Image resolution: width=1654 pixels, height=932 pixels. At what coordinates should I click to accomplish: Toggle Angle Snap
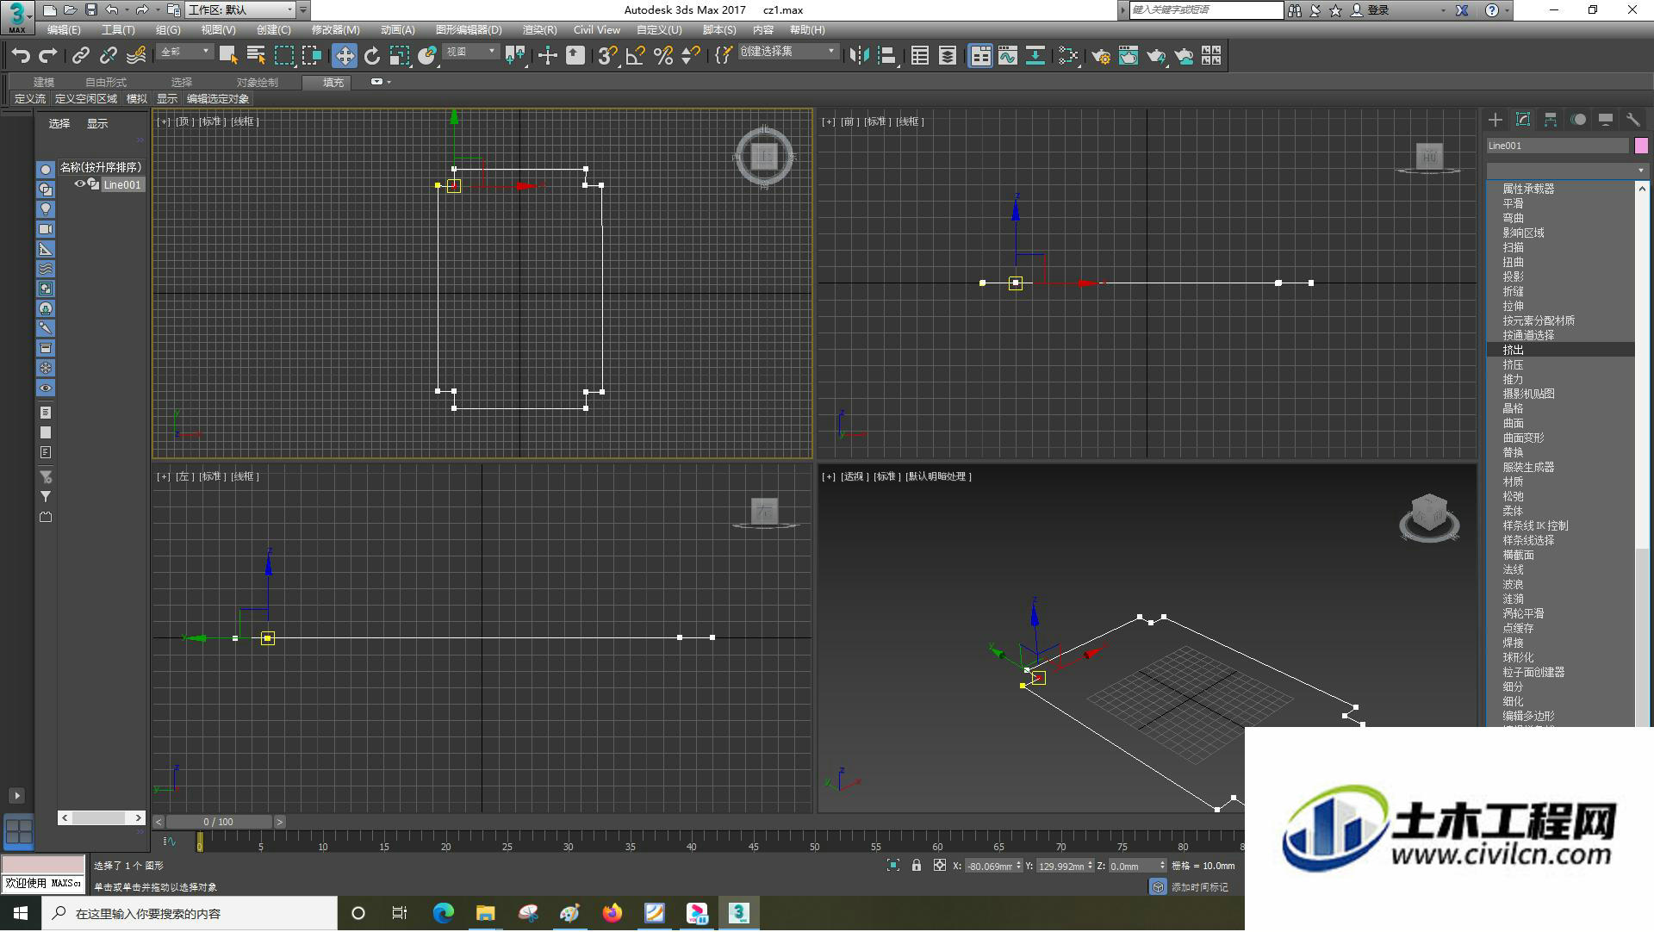point(636,56)
